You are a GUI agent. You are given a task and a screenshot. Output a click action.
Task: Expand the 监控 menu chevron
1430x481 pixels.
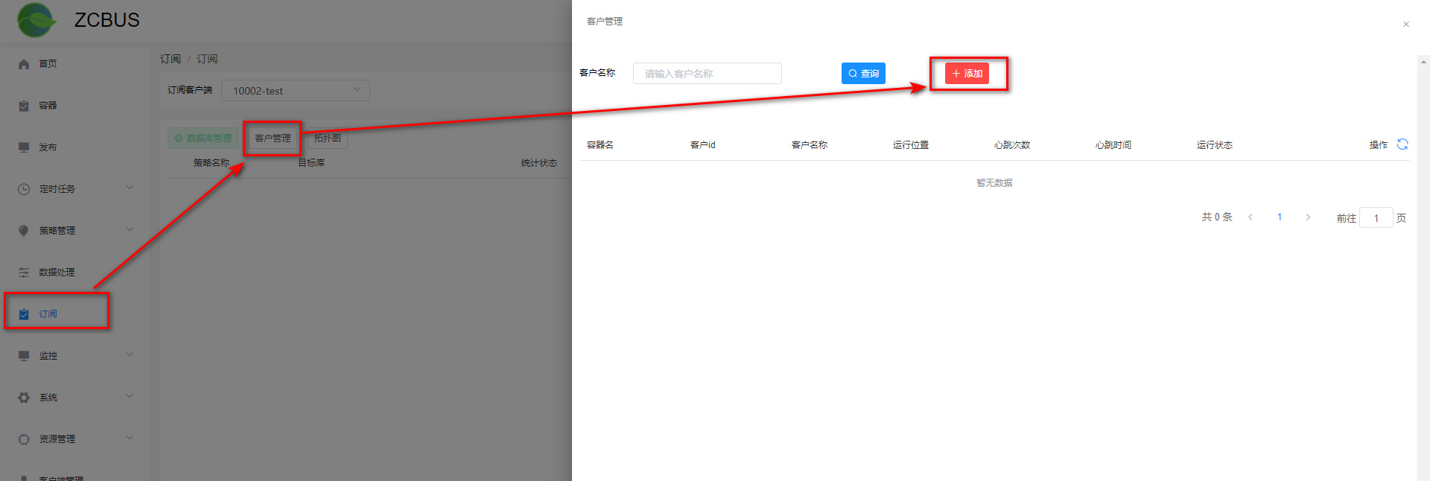point(130,354)
